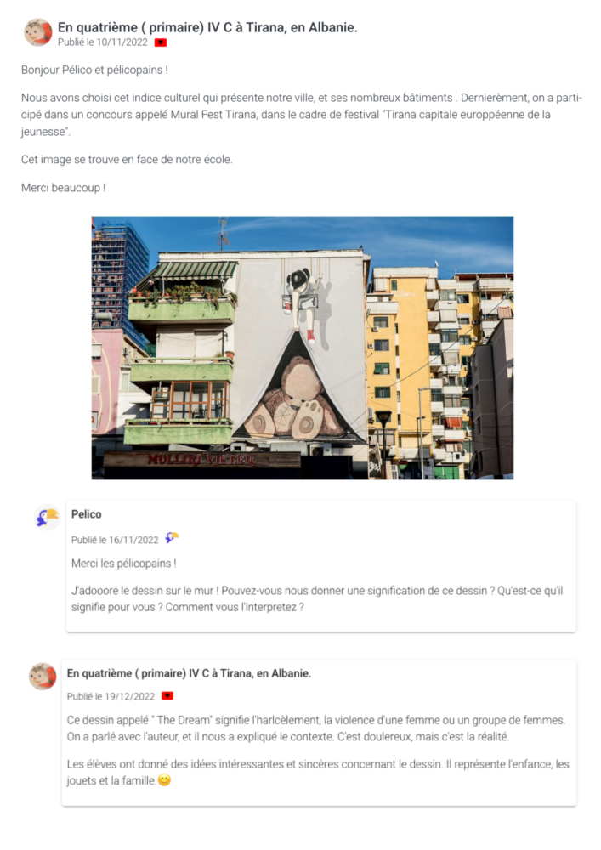This screenshot has width=601, height=850.
Task: Click the class avatar beside the post title
Action: 38,32
